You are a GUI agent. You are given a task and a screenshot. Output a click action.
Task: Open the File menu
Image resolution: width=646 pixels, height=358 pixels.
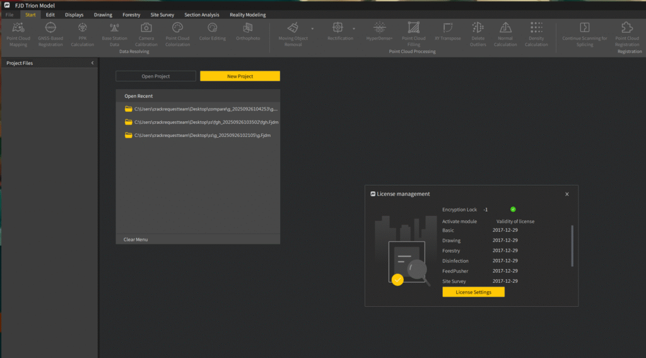click(9, 15)
